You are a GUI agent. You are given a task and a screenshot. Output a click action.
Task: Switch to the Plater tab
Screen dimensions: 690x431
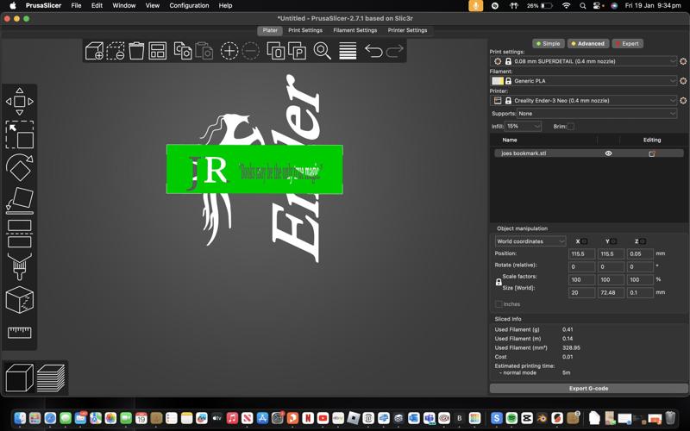click(x=270, y=30)
